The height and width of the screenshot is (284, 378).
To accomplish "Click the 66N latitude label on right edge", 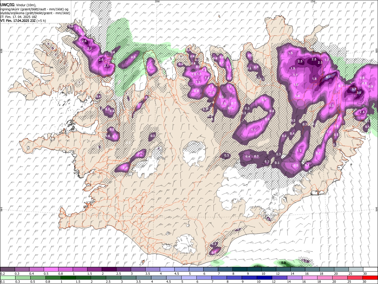I will (377, 51).
